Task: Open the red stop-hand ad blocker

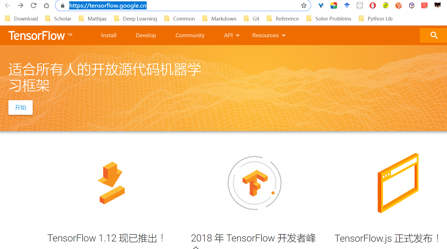Action: [373, 5]
